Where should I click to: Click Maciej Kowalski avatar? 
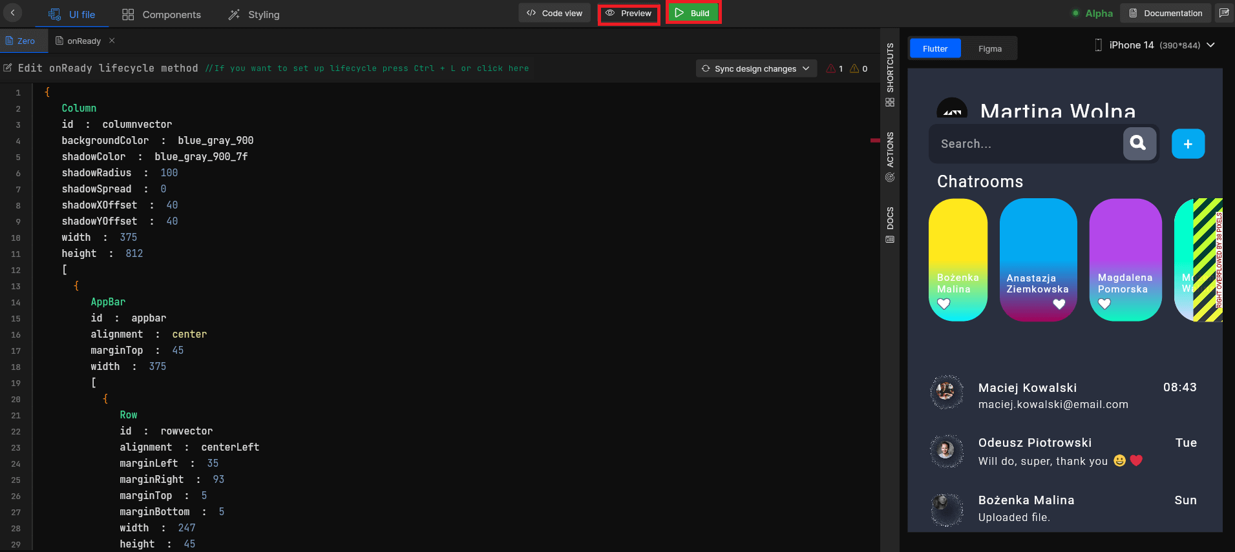pyautogui.click(x=946, y=391)
